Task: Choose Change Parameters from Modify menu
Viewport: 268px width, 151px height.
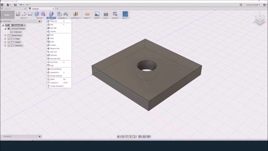Action: pyautogui.click(x=59, y=86)
